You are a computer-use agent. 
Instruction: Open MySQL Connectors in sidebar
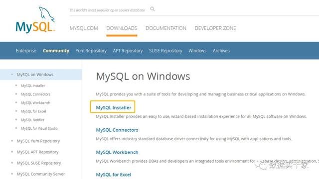(x=35, y=94)
